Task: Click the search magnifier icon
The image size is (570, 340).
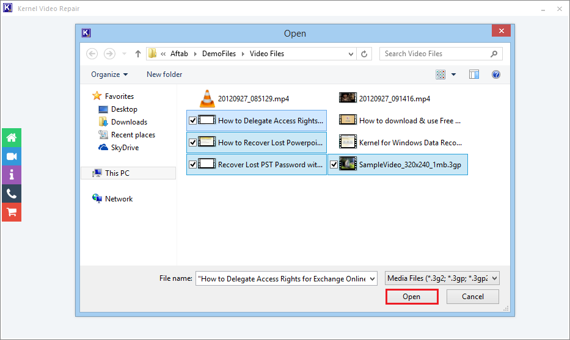Action: (x=494, y=54)
